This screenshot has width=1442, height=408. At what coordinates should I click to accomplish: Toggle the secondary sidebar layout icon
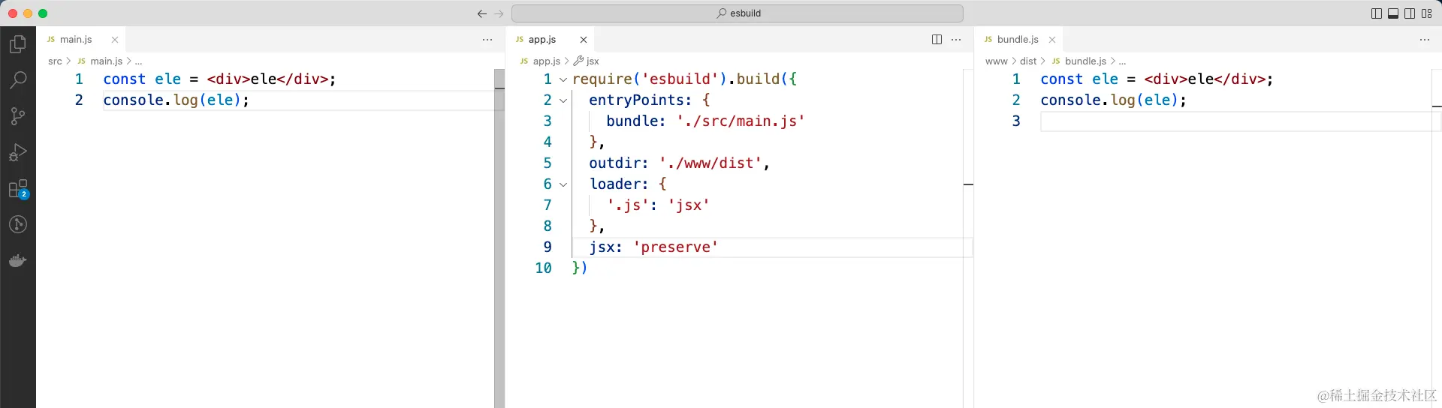point(1410,13)
